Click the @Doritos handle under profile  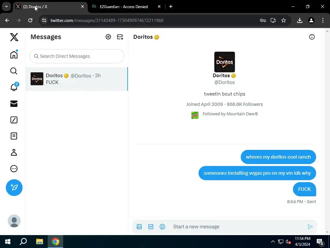[x=224, y=82]
